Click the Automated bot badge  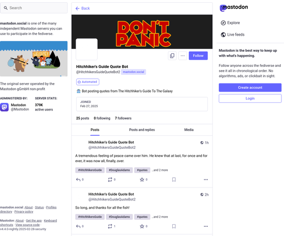coord(87,82)
